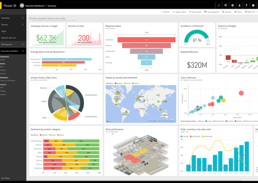Collapse the Executive Dashboard workspace section
258x183 pixels.
[23, 51]
